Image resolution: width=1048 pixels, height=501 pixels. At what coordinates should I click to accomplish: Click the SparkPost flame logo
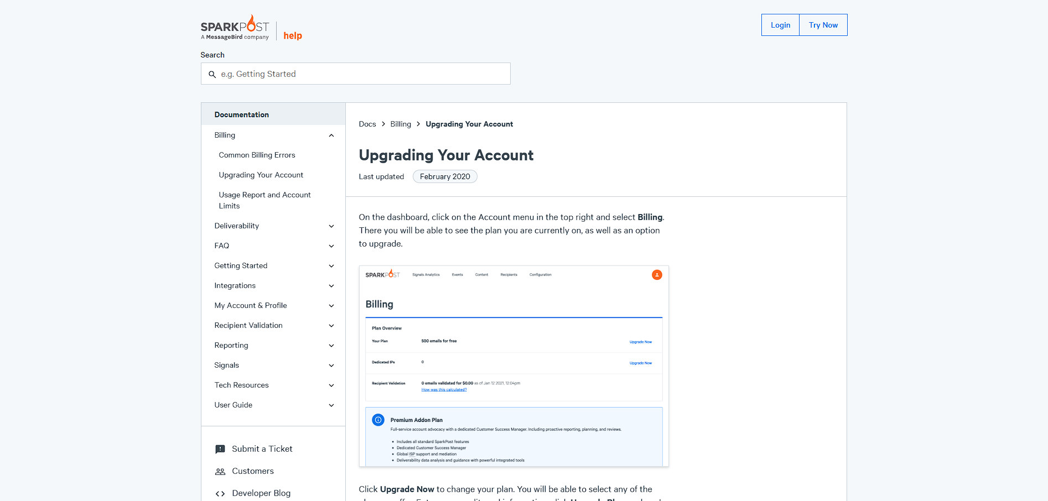coord(235,27)
